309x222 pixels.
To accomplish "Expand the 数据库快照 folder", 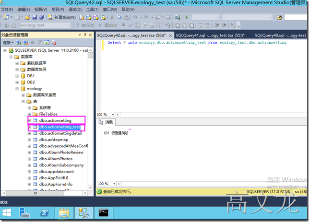I will click(17, 70).
